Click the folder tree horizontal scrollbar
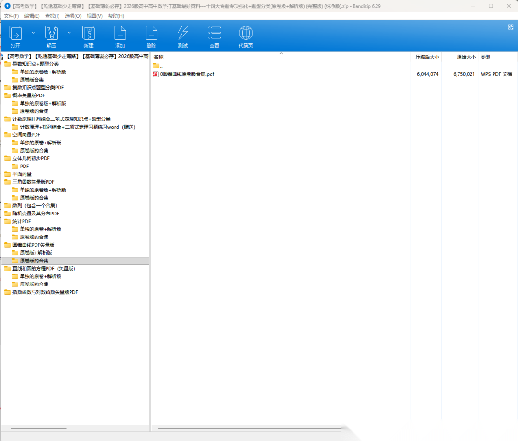The height and width of the screenshot is (441, 518). click(38, 428)
